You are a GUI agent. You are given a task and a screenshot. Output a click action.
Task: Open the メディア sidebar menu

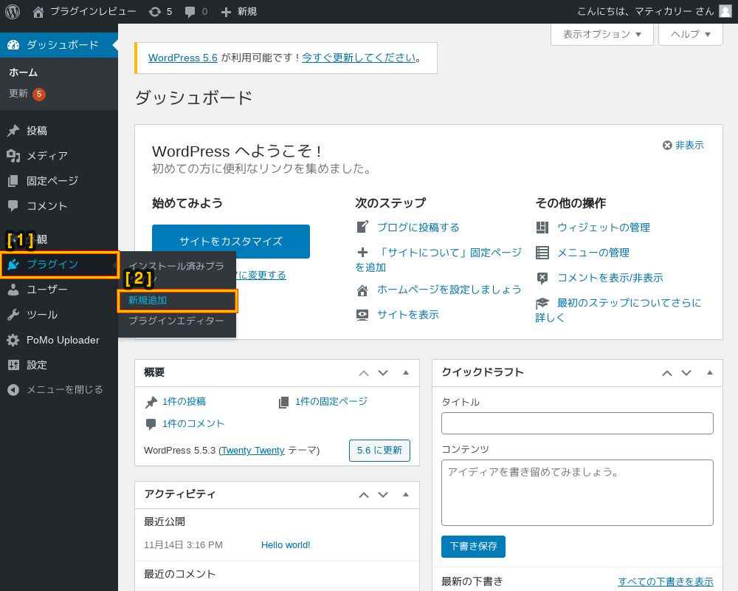(x=59, y=156)
